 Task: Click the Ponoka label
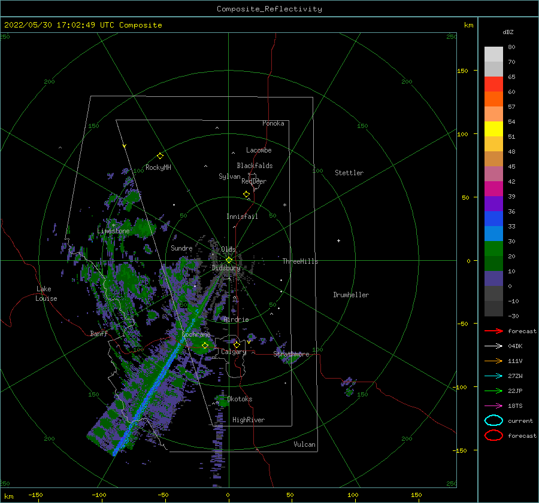[273, 123]
